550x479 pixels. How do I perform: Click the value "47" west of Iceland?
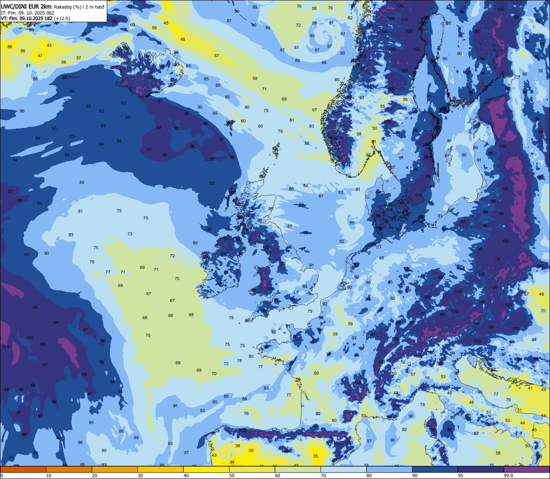(x=40, y=55)
